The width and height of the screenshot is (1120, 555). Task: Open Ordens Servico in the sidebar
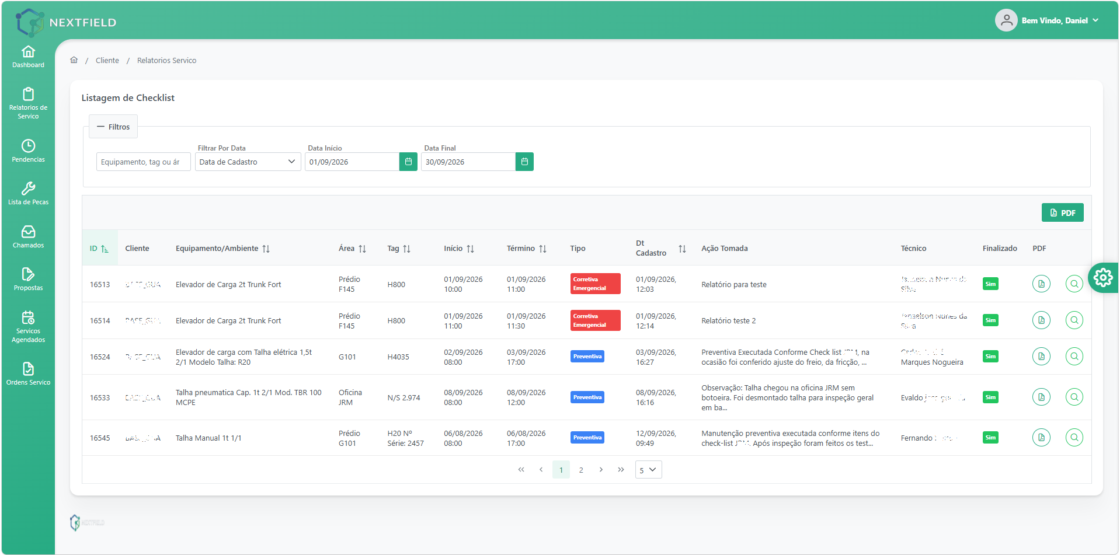pyautogui.click(x=28, y=374)
